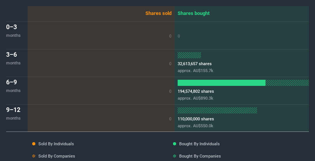Click the Shares bought column header
Viewport: 315px width, 161px height.
(x=193, y=13)
